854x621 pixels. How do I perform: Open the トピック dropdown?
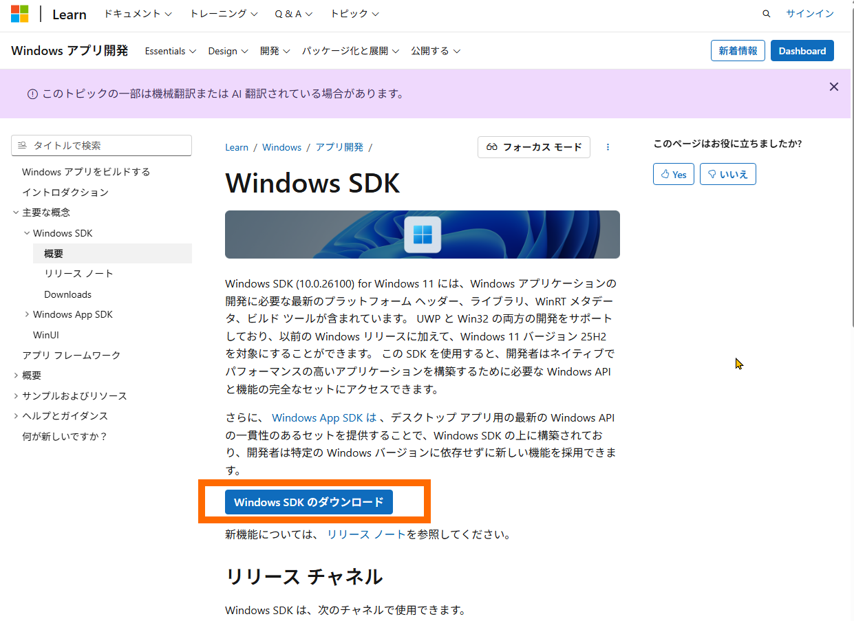353,13
